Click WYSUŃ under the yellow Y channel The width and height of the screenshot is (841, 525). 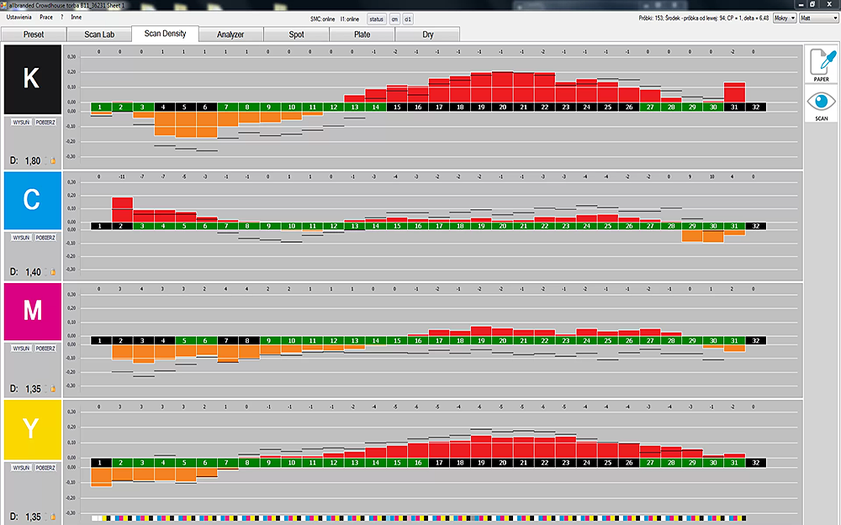(22, 468)
